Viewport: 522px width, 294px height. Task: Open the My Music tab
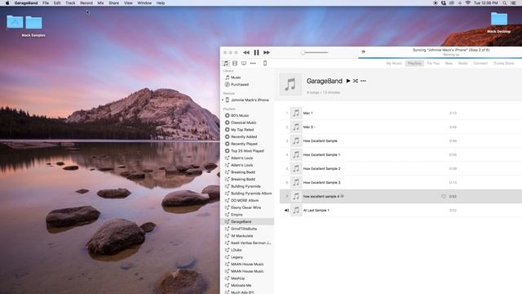tap(394, 64)
